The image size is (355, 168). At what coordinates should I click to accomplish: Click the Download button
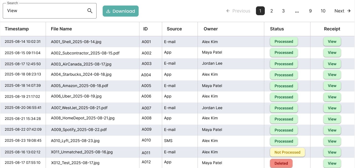121,11
